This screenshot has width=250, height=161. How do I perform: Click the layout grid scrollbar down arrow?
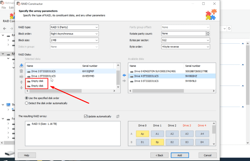coord(214,144)
